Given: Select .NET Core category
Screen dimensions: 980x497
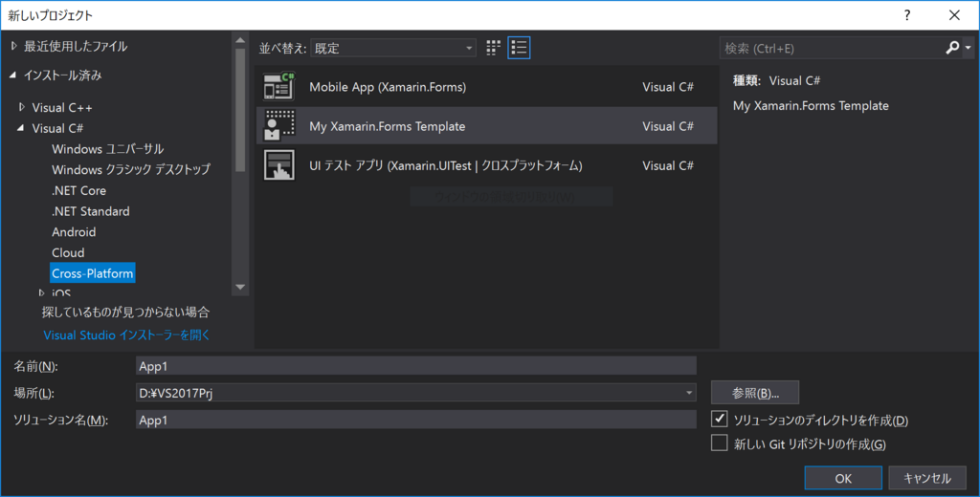Looking at the screenshot, I should [78, 190].
